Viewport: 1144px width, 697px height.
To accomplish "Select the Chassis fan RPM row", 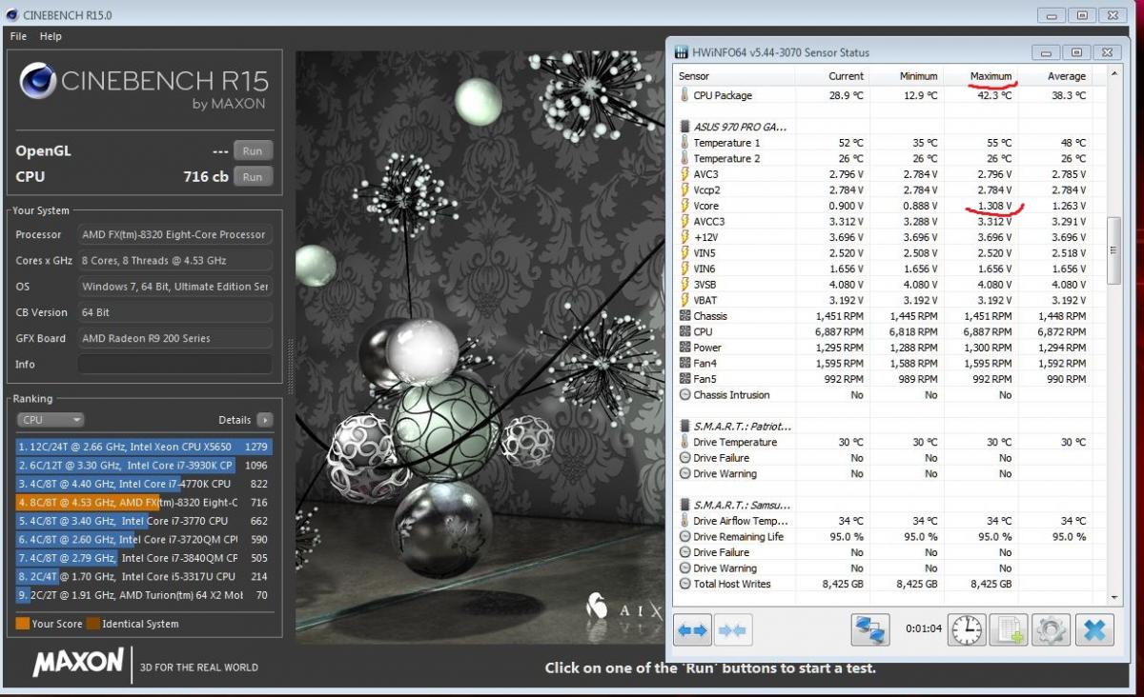I will [x=884, y=316].
